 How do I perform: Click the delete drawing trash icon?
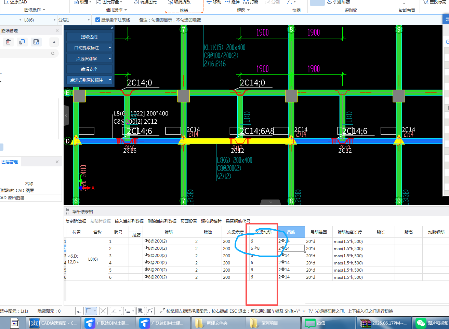[8, 42]
